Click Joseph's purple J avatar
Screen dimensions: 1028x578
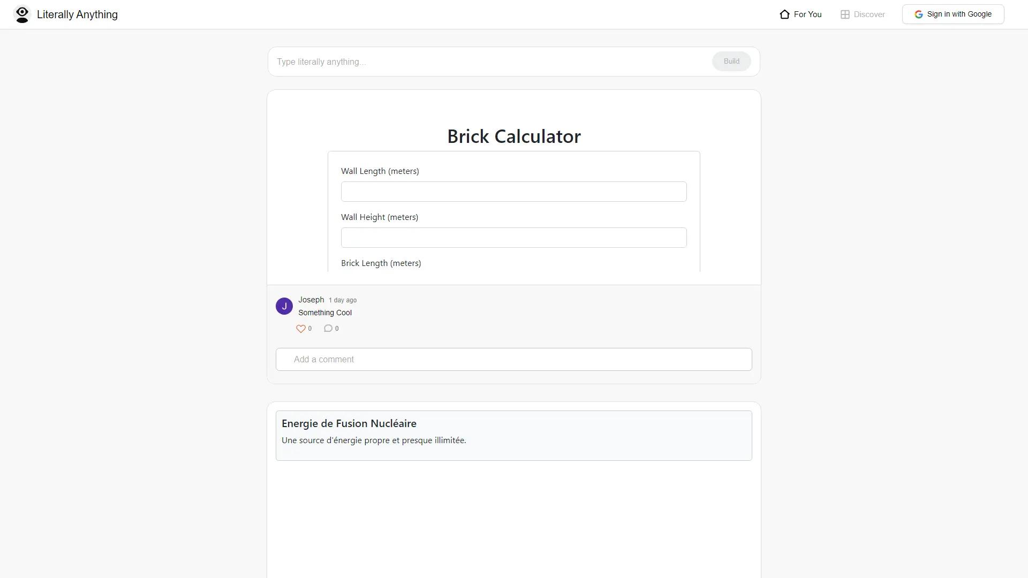[x=284, y=306]
